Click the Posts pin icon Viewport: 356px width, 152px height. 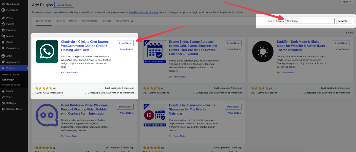(x=3, y=18)
